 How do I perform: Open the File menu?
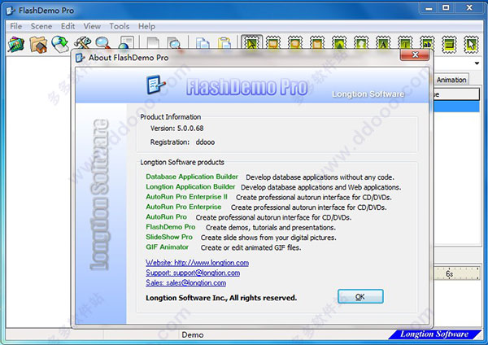16,26
